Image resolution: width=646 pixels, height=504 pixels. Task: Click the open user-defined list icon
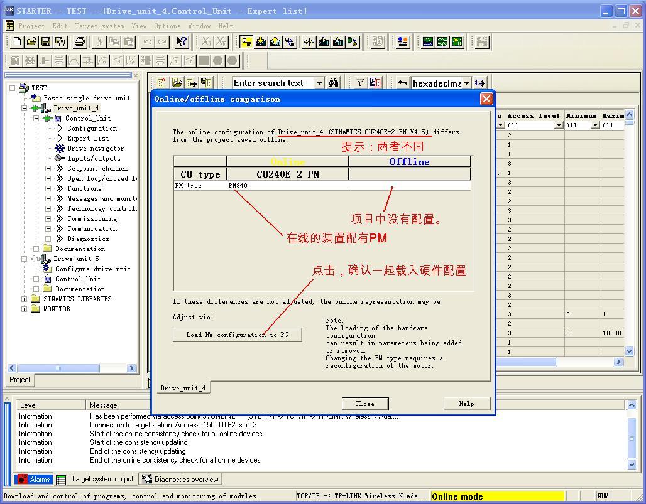(177, 83)
